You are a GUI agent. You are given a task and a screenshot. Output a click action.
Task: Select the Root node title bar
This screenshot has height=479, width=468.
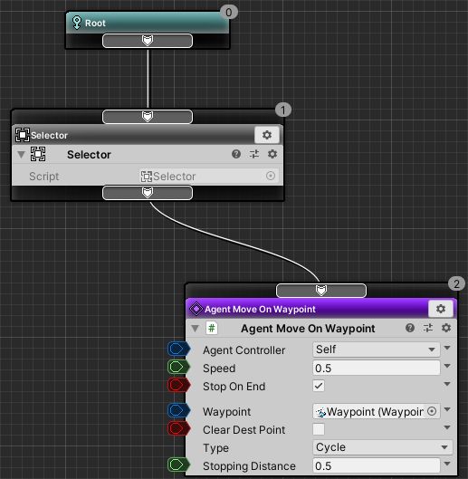pos(148,23)
